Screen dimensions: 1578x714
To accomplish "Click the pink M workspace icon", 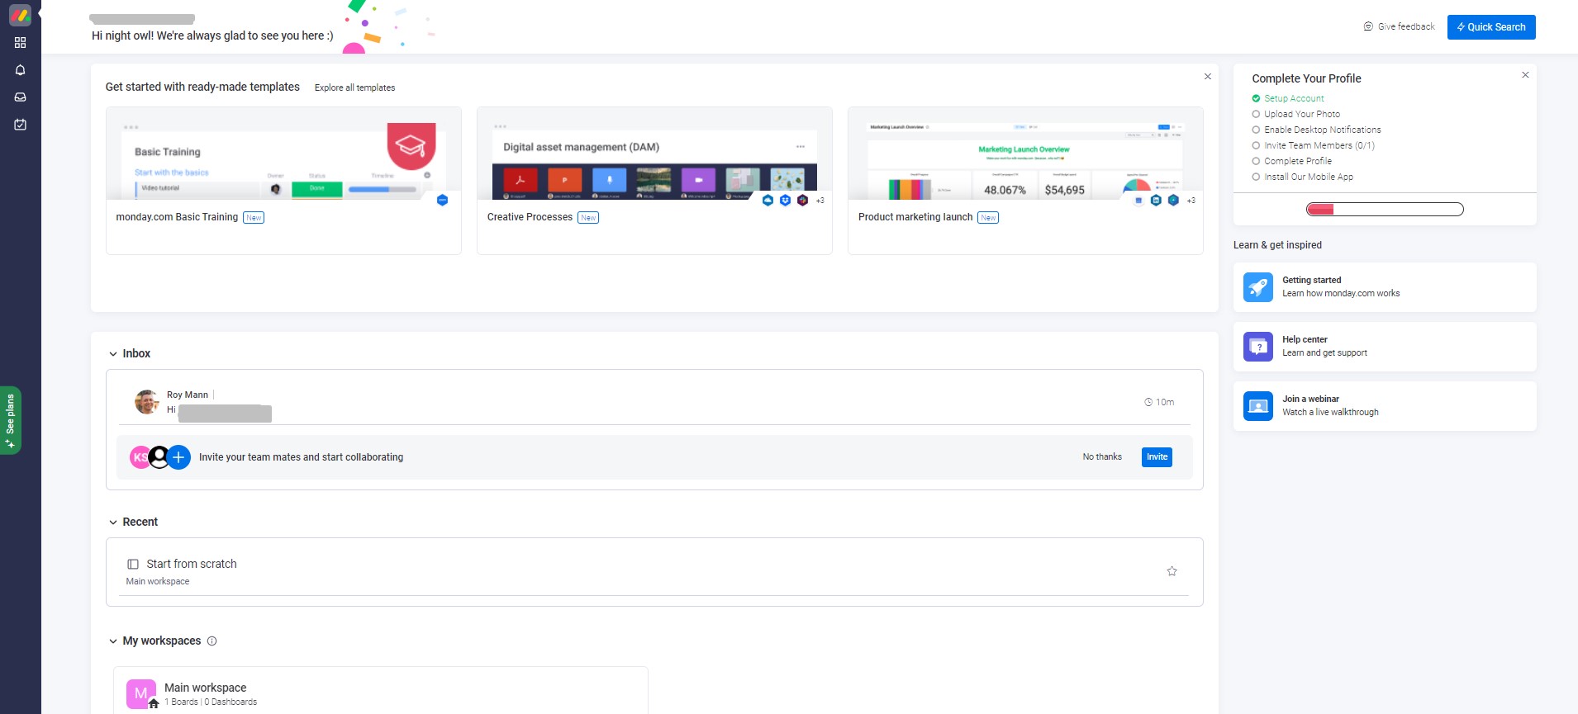I will point(141,694).
